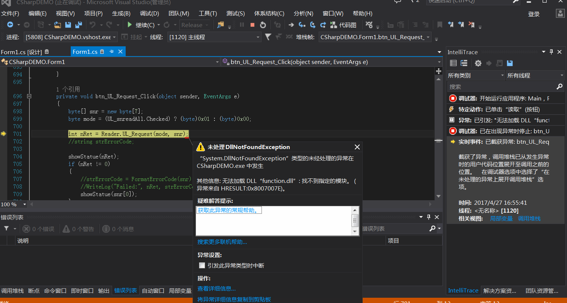Switch to the 解决方案资... tab

coord(500,291)
